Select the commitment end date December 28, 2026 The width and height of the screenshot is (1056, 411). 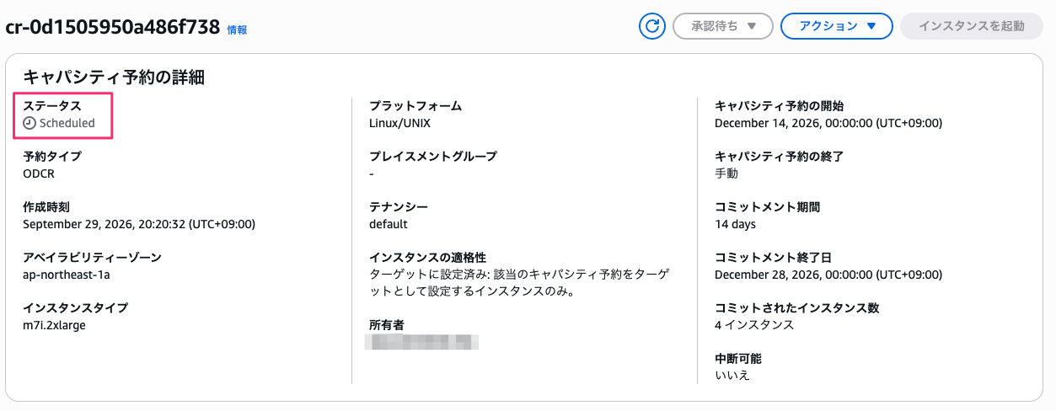(x=828, y=275)
